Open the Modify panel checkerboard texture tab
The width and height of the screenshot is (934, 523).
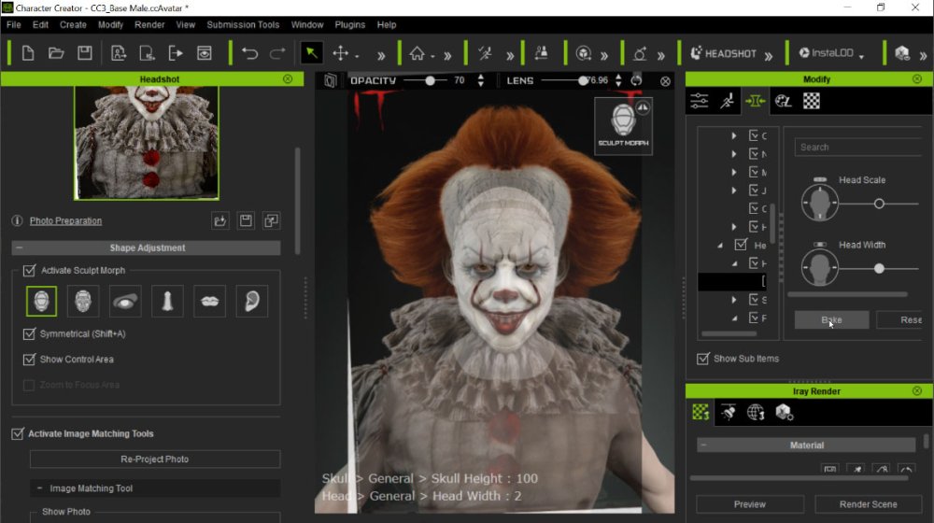pyautogui.click(x=812, y=101)
